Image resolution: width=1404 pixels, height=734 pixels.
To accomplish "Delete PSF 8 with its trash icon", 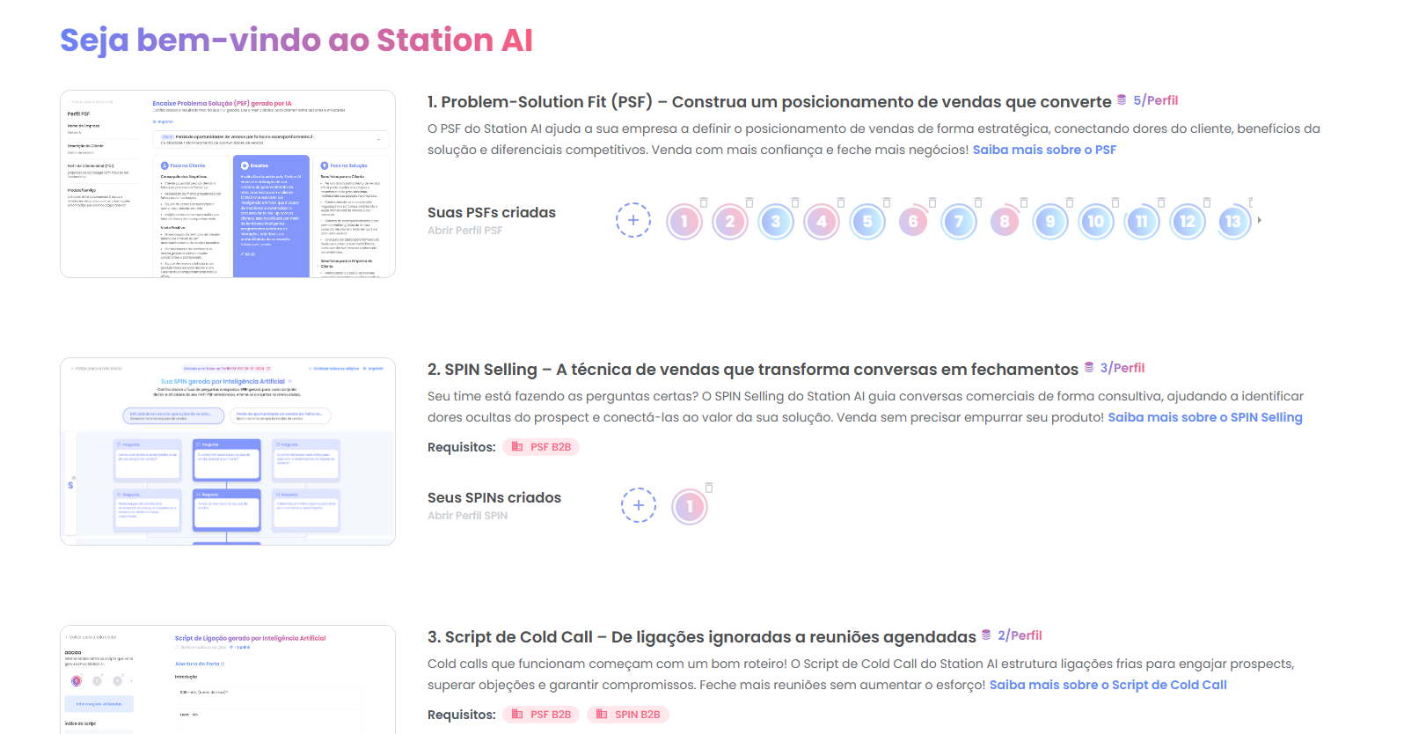I will (x=1024, y=202).
